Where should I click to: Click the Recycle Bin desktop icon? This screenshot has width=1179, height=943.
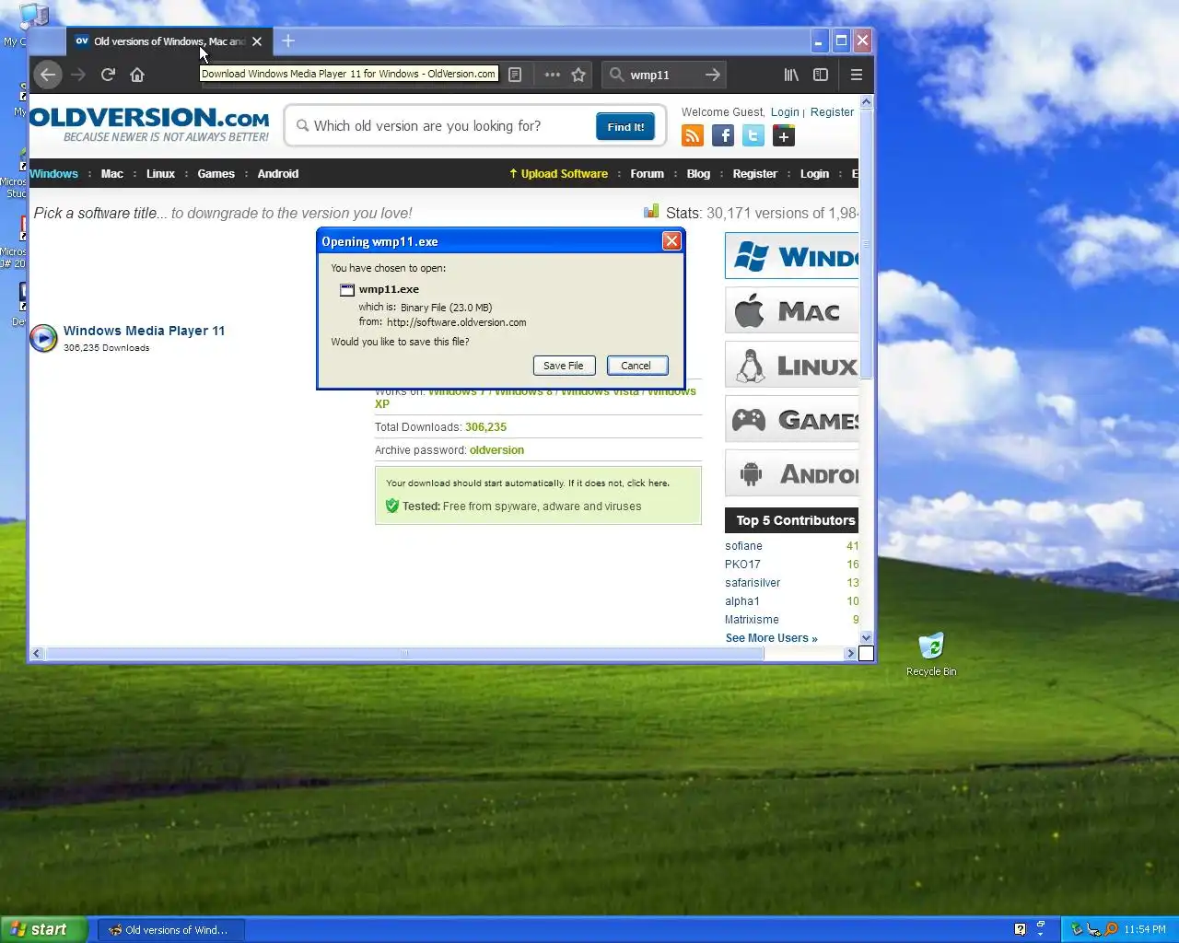click(931, 655)
